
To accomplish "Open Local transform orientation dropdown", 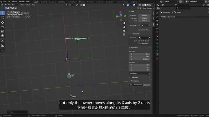I will coord(70,5).
